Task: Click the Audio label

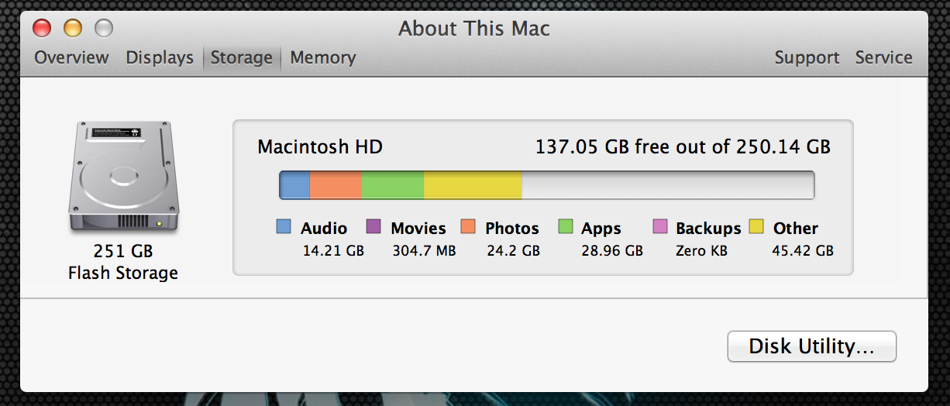Action: (324, 228)
